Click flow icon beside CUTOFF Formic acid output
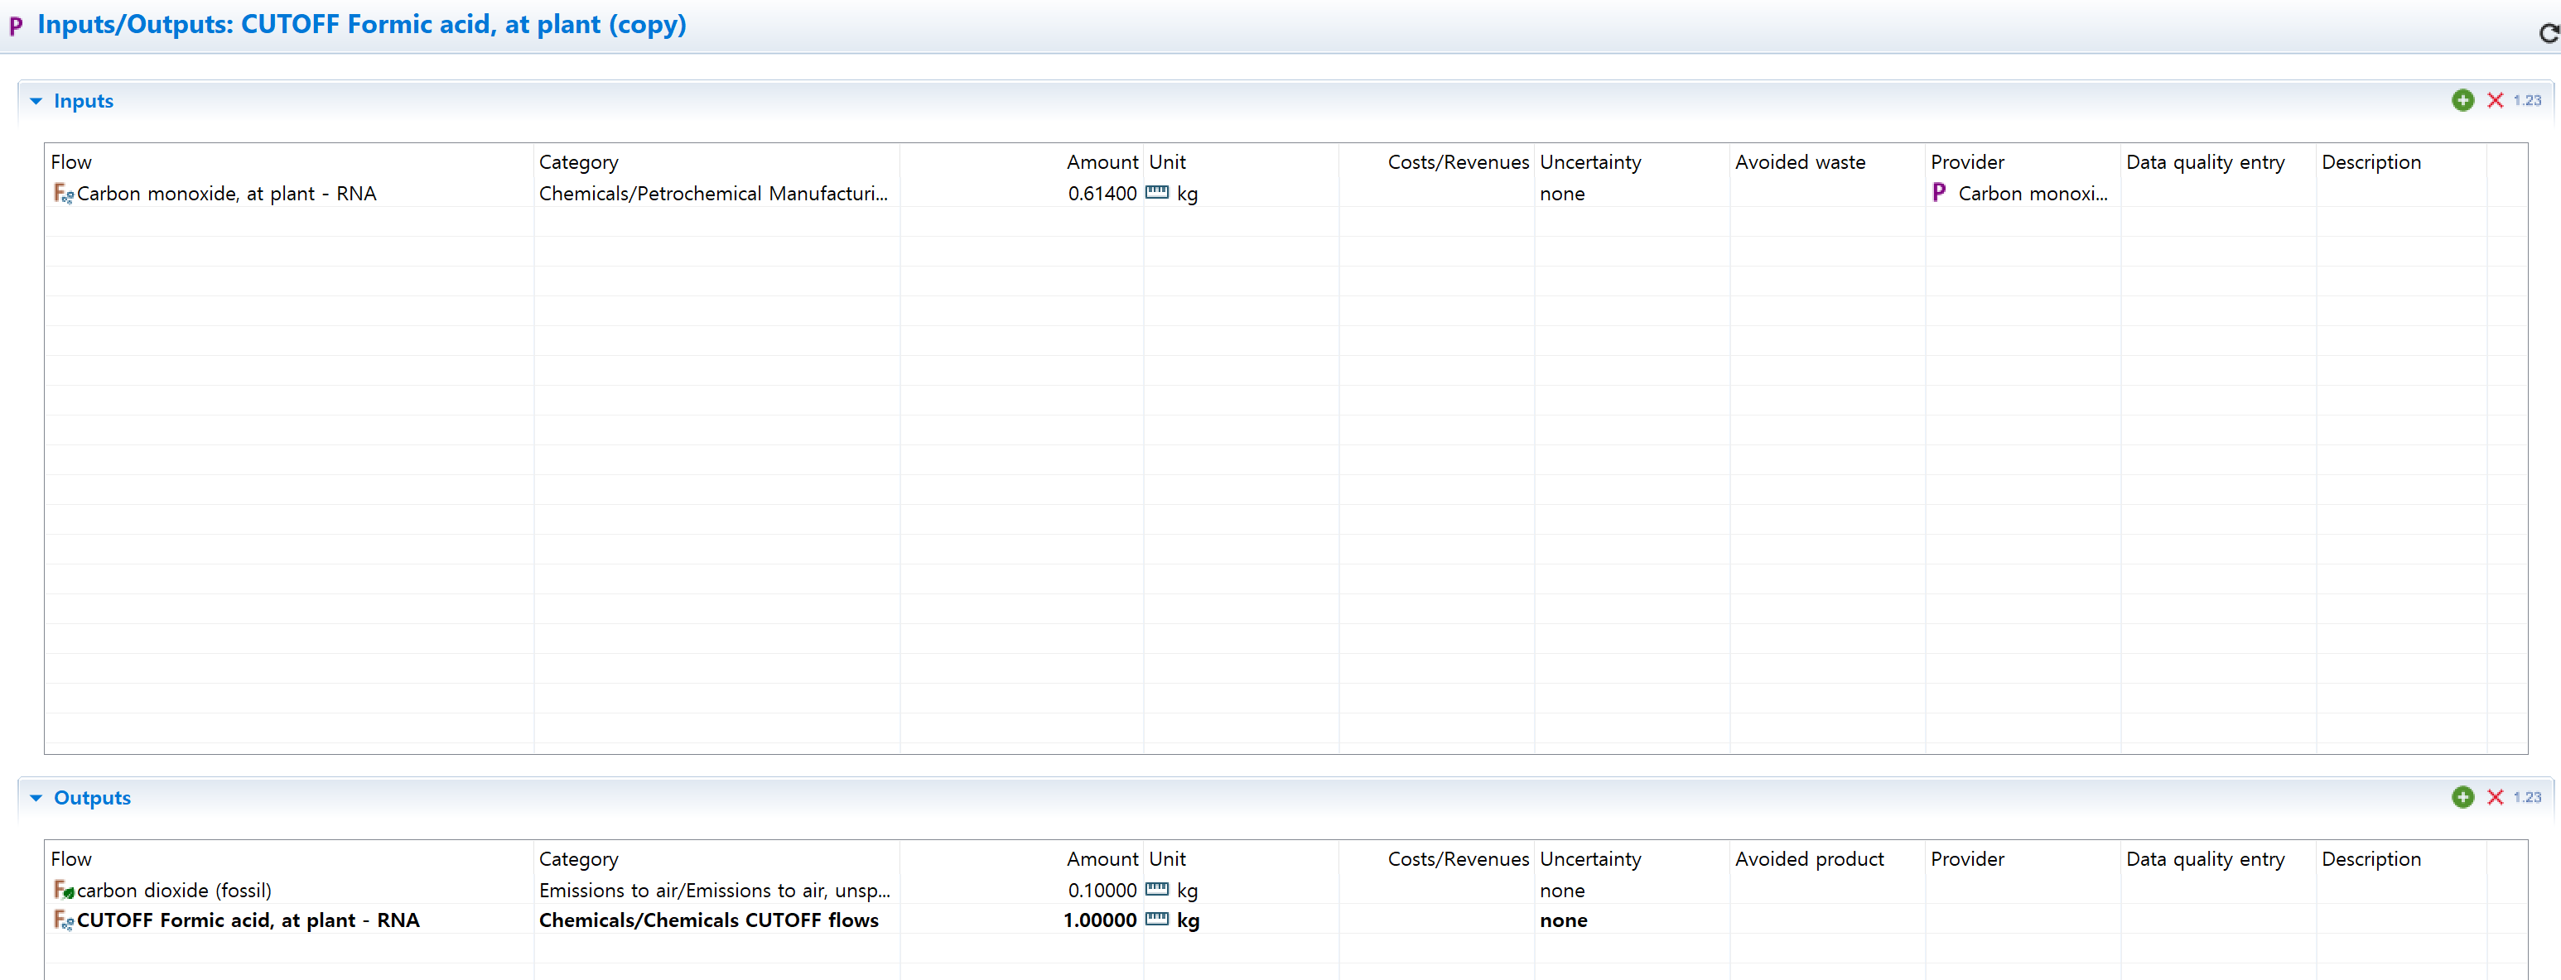 coord(63,920)
